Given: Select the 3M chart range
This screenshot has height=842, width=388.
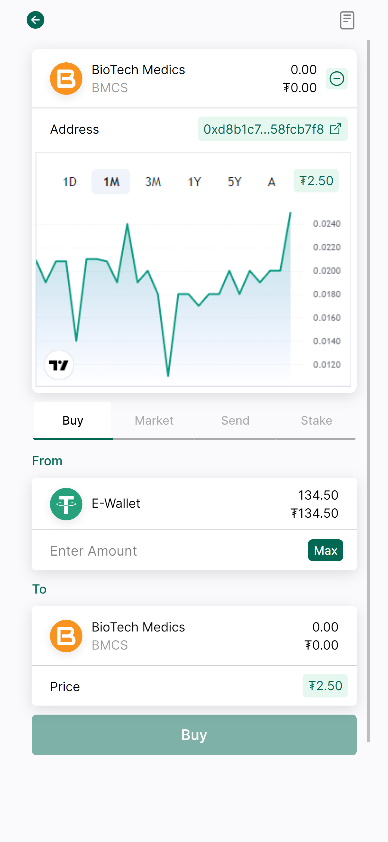Looking at the screenshot, I should pyautogui.click(x=153, y=181).
